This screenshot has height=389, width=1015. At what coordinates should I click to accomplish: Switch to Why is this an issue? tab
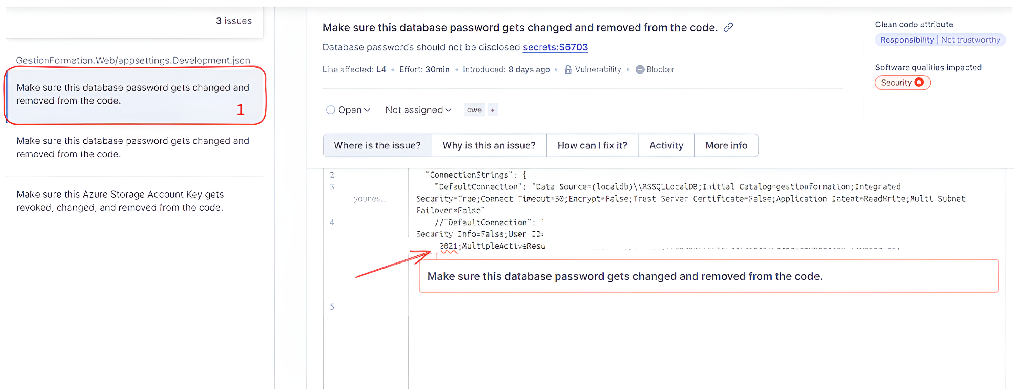[x=489, y=145]
